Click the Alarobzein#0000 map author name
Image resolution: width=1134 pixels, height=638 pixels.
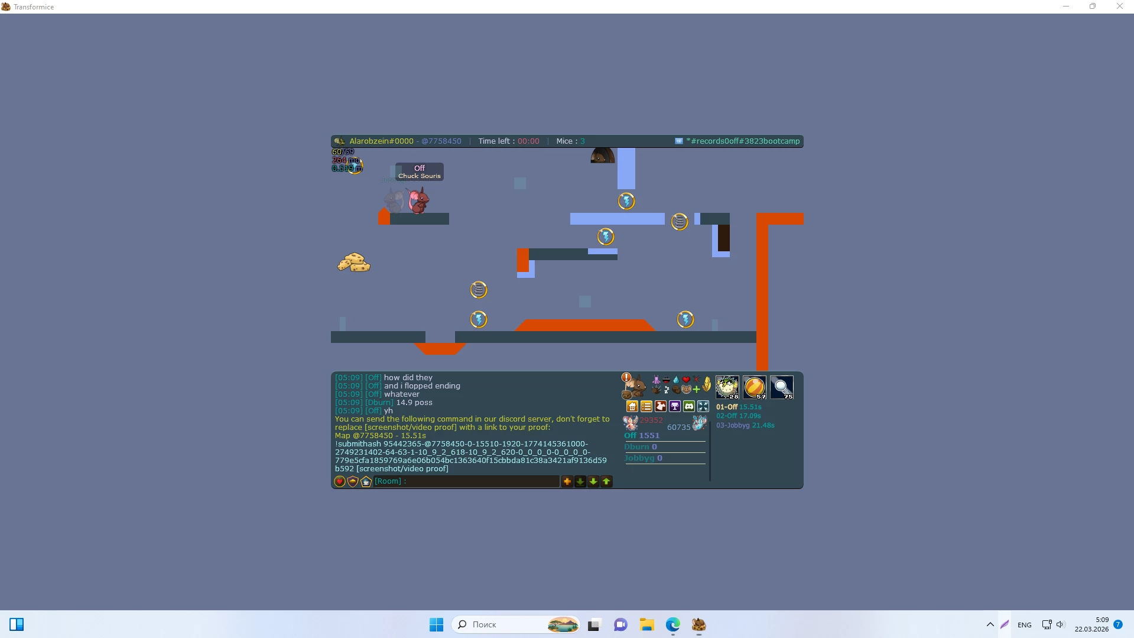click(381, 141)
